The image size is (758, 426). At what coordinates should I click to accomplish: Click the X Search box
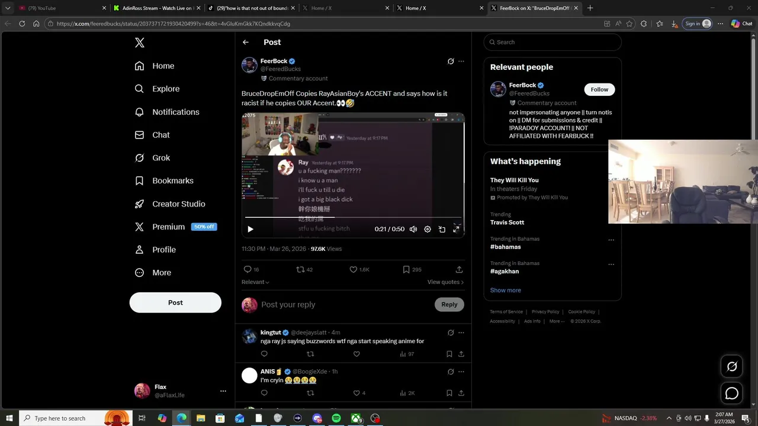coord(553,42)
